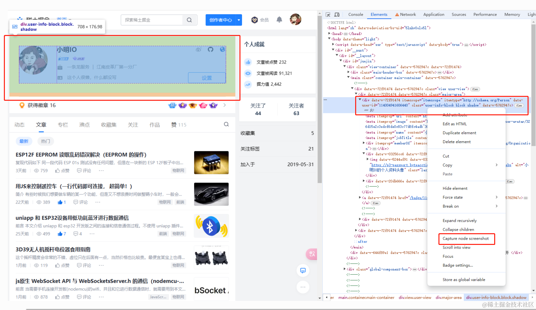Click the search icon in the tabs row
536x310 pixels.
coord(226,124)
